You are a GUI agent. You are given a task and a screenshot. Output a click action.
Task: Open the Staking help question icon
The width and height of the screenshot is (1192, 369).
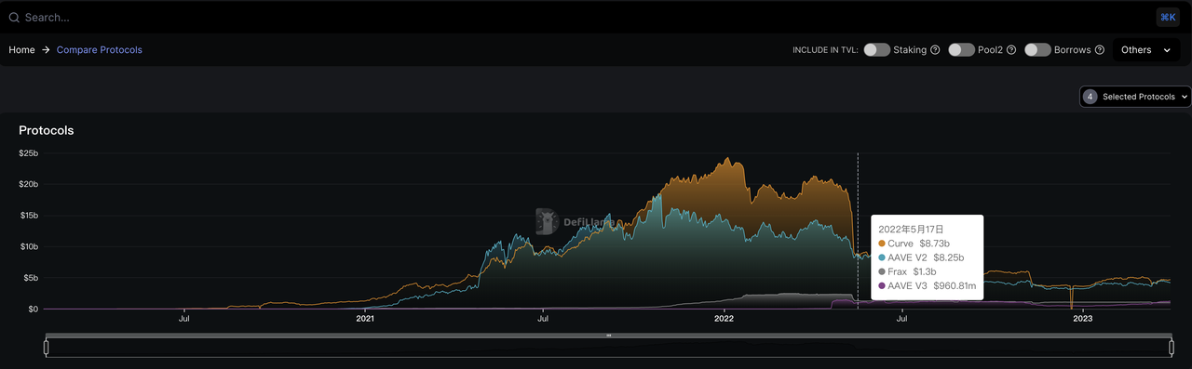[x=935, y=50]
